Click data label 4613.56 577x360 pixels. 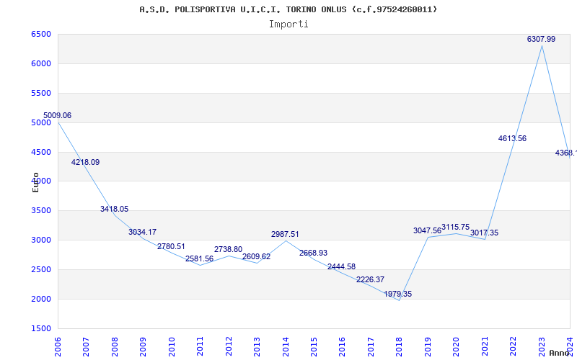coord(512,138)
